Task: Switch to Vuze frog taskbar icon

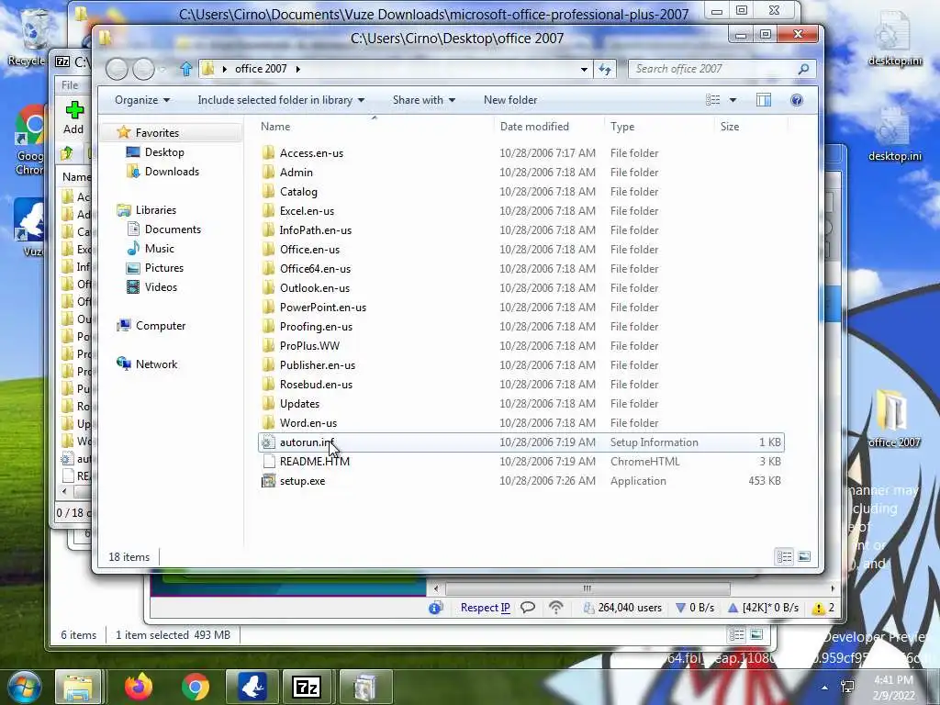Action: 252,687
